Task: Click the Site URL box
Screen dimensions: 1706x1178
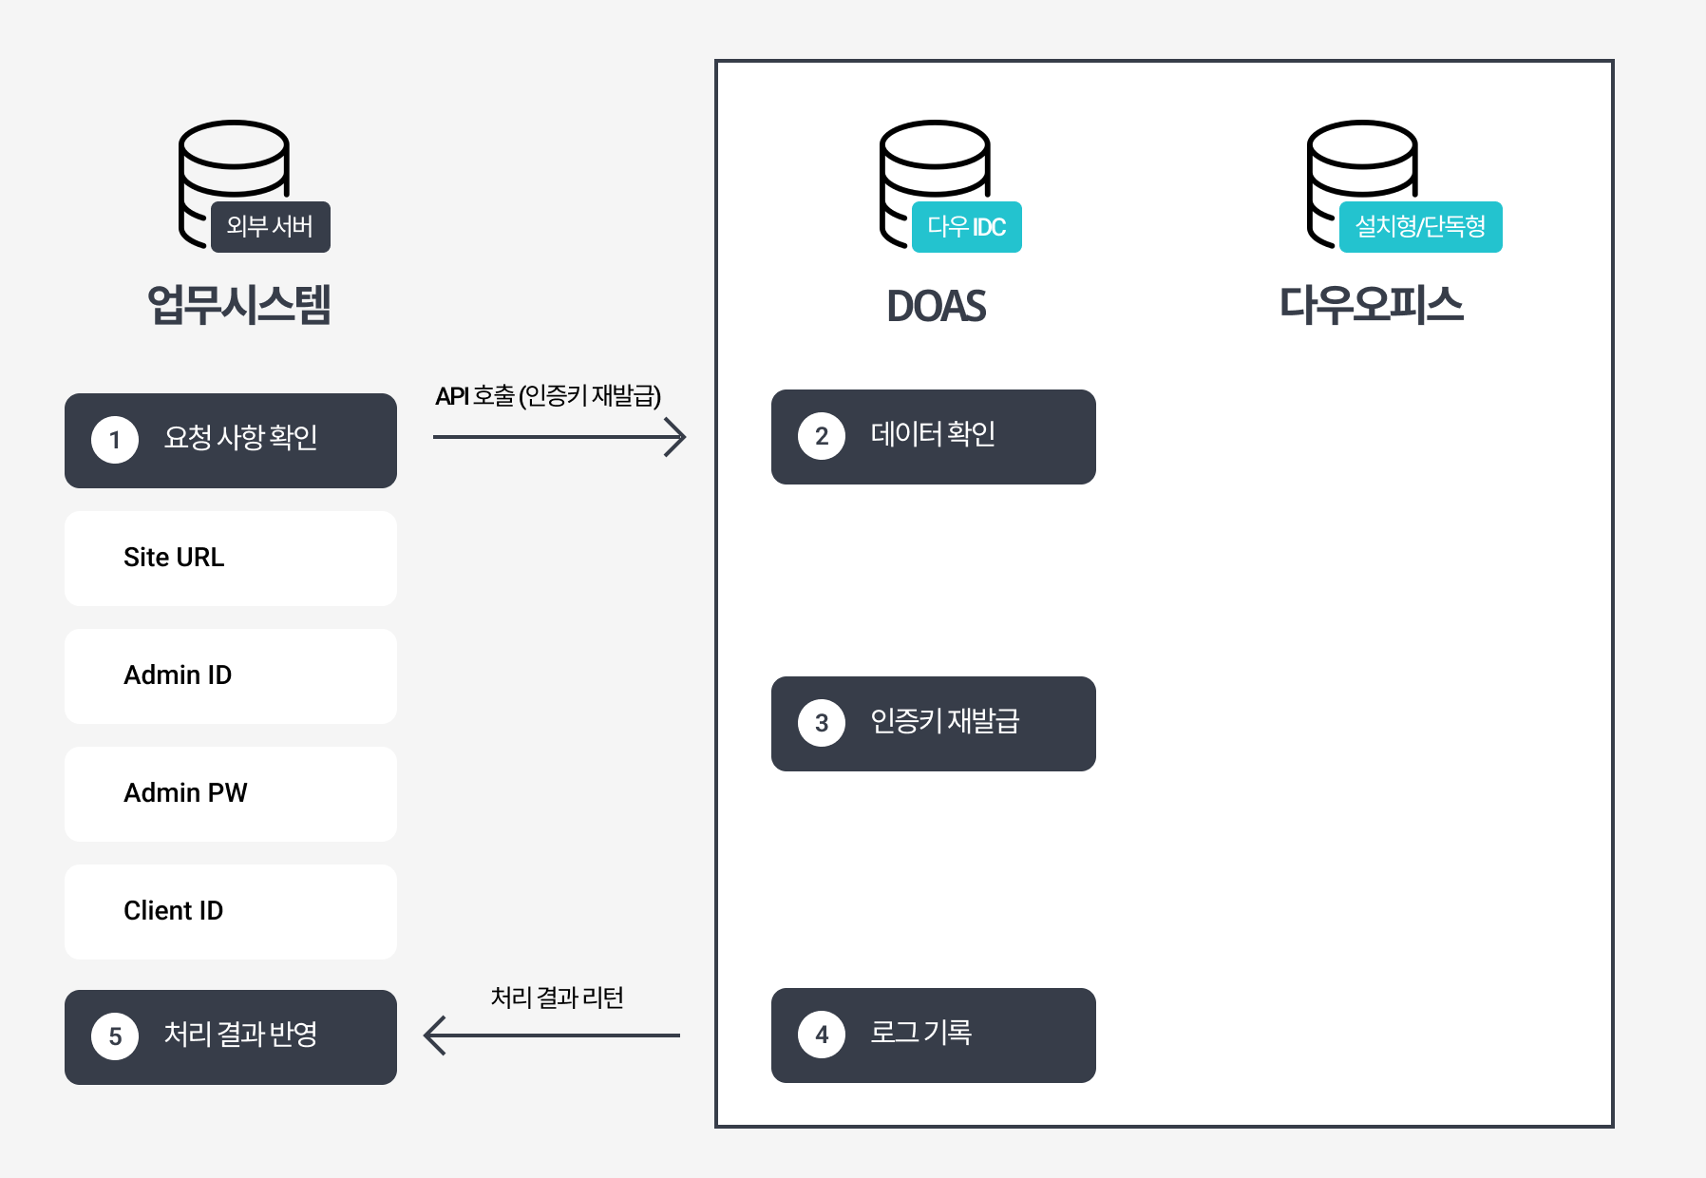Action: (x=231, y=559)
